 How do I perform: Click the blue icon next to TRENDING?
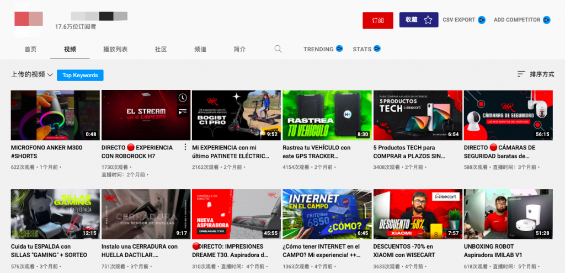339,49
